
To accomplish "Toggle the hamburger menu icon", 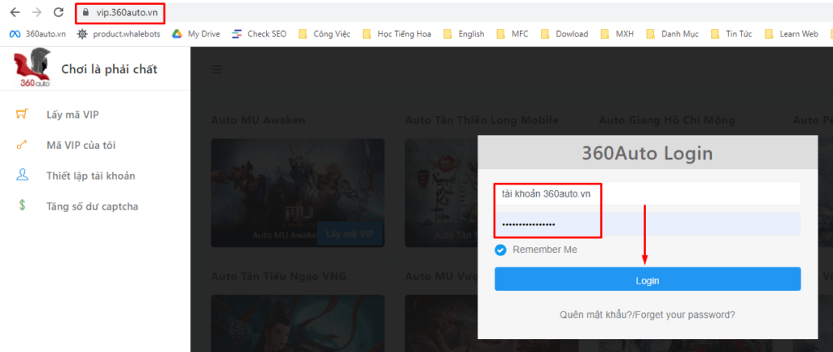I will pyautogui.click(x=216, y=69).
